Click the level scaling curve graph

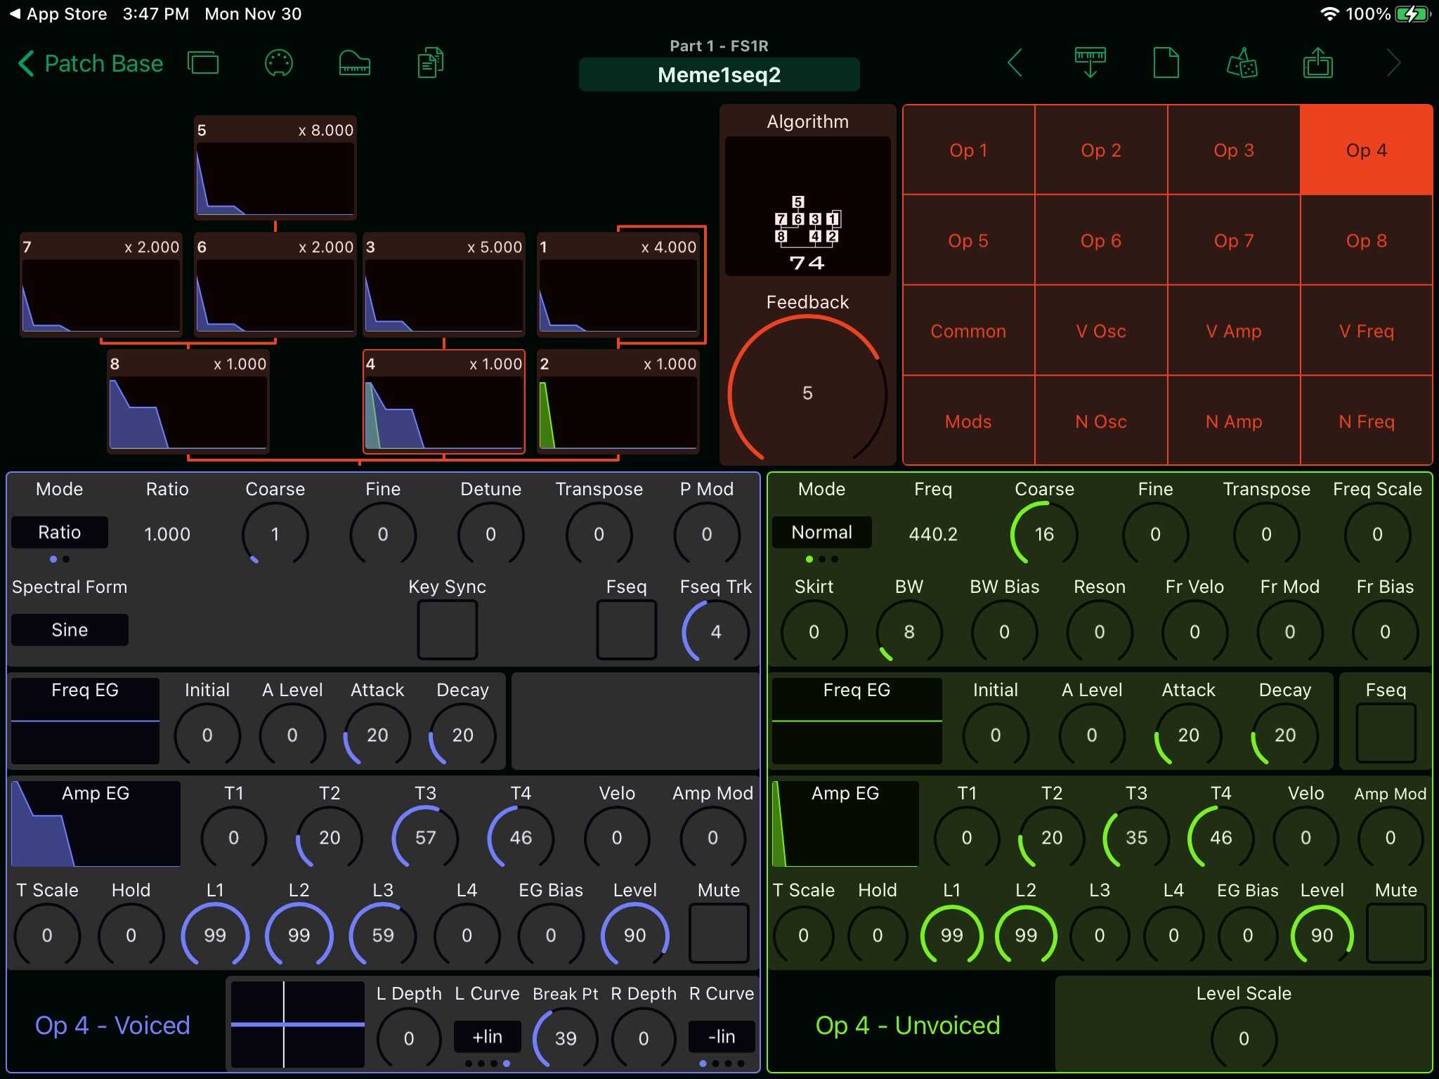[297, 1024]
